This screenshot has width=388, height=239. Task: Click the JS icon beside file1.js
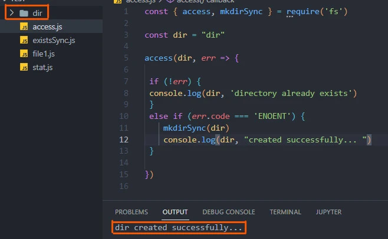[24, 54]
